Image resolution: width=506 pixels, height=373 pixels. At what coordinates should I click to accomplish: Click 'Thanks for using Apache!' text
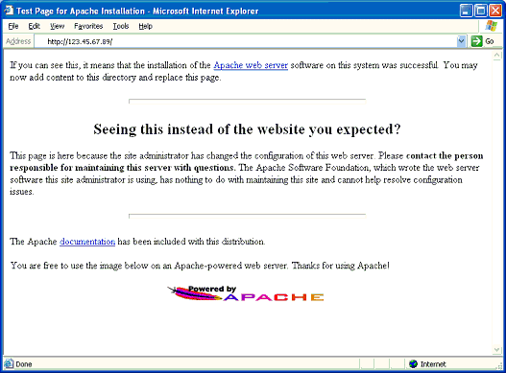341,266
